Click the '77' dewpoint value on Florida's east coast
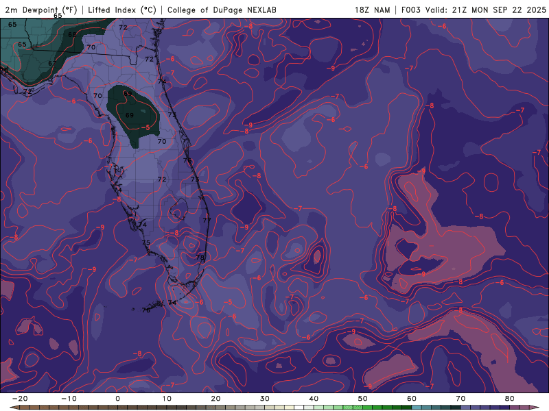549x411 pixels. [x=207, y=220]
